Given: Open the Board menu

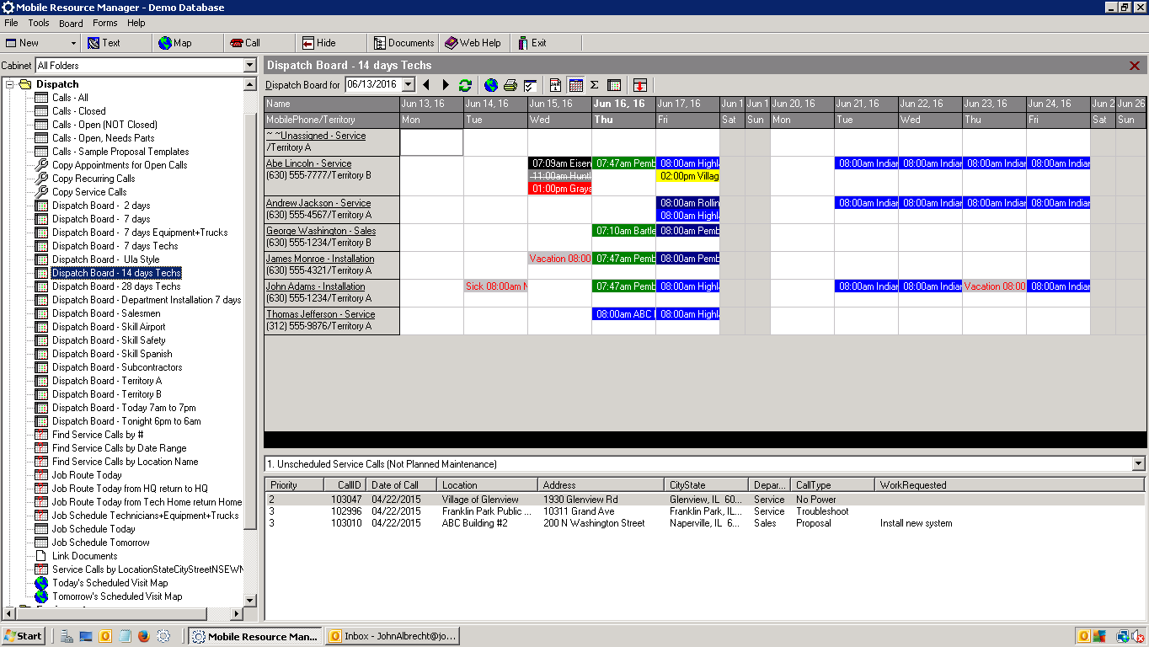Looking at the screenshot, I should click(x=71, y=23).
